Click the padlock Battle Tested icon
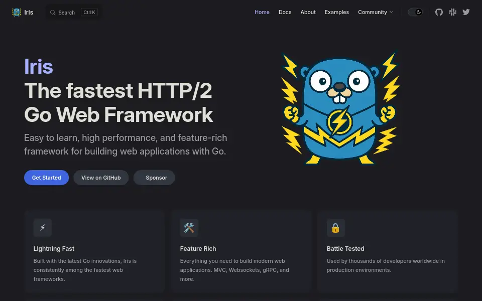 tap(336, 228)
